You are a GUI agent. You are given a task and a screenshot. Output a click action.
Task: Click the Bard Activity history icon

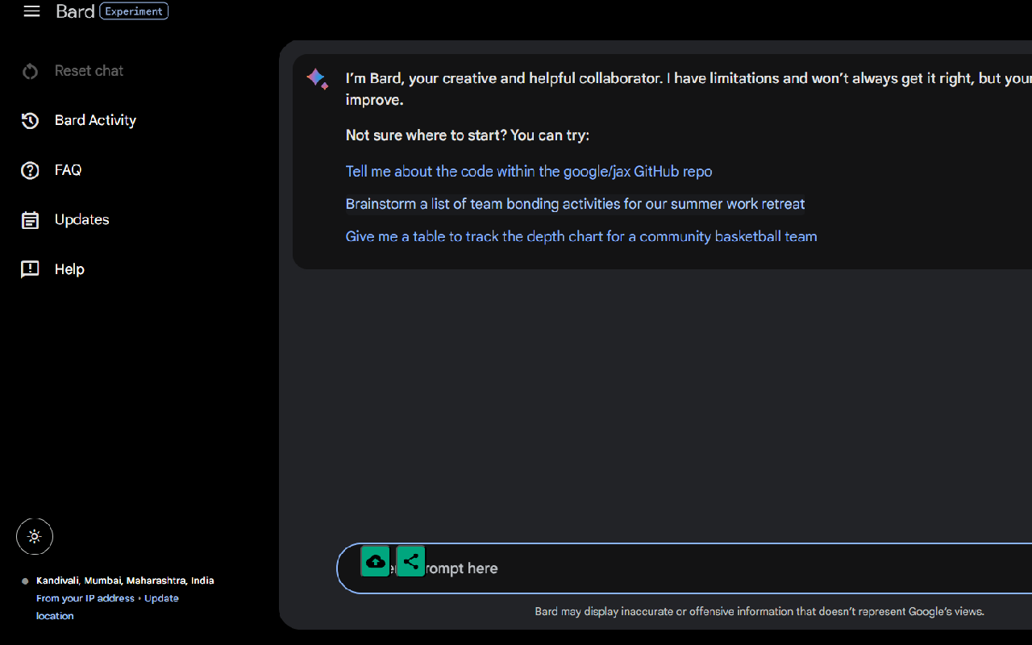point(30,121)
